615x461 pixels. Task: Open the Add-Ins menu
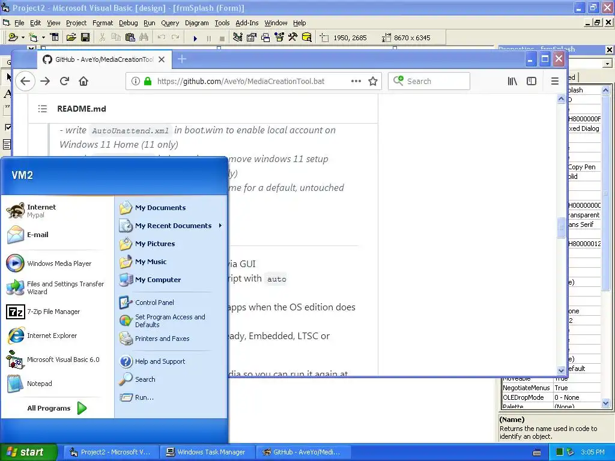click(x=247, y=23)
